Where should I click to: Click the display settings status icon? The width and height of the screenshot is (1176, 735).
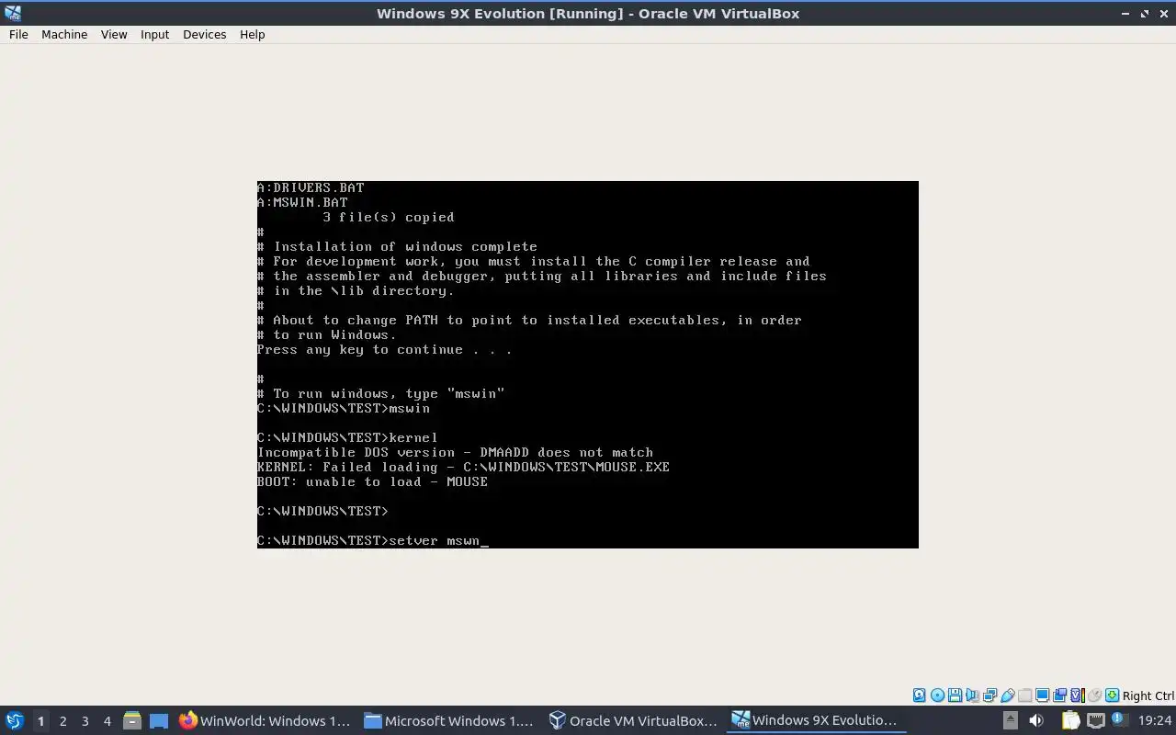click(x=1043, y=695)
